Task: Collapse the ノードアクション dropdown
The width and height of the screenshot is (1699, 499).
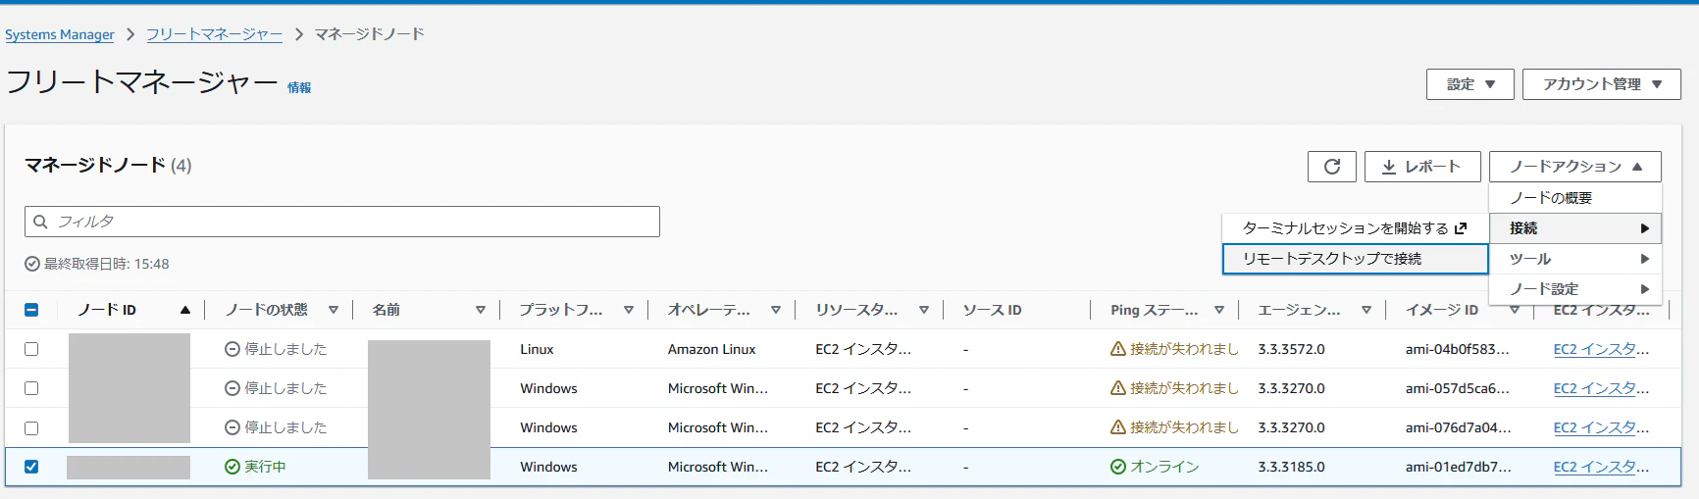Action: [1575, 167]
